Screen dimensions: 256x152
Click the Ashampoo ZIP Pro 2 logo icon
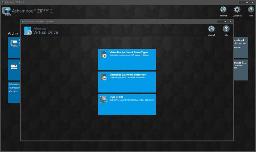click(6, 11)
